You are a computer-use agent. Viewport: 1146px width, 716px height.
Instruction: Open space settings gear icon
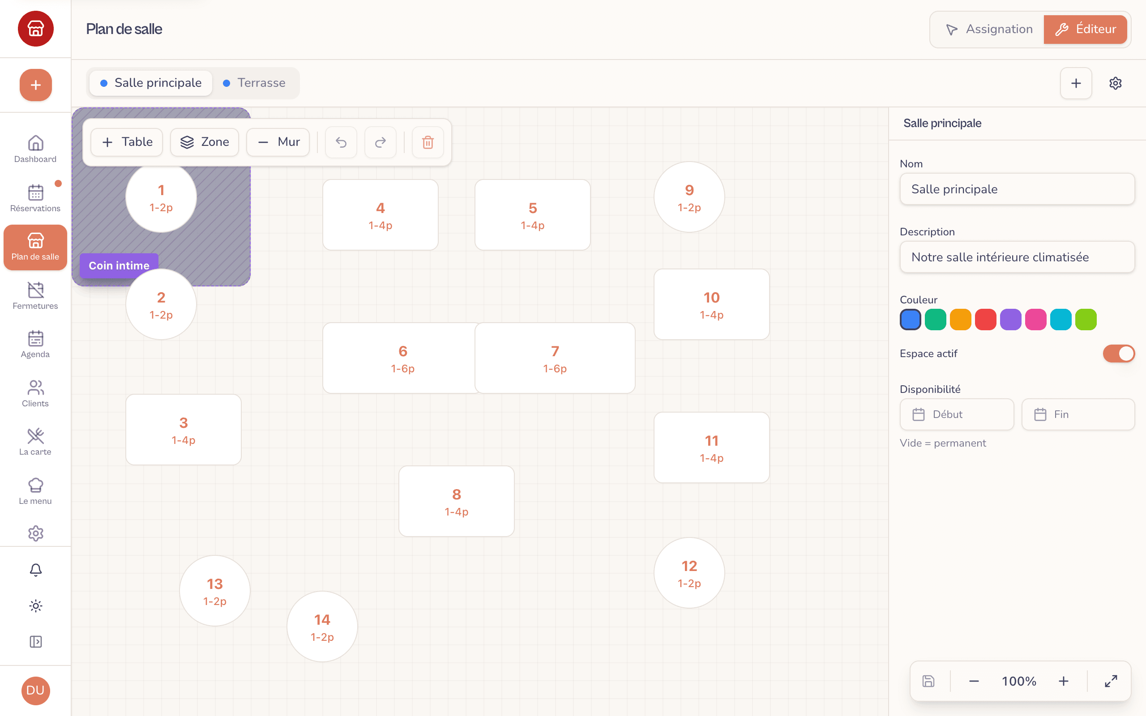(x=1115, y=83)
